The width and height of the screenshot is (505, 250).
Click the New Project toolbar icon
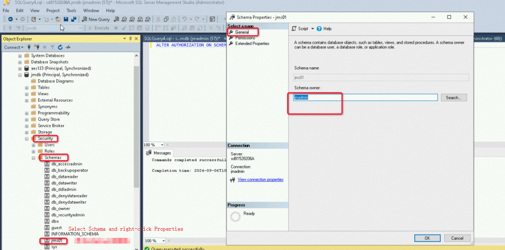tap(33, 19)
